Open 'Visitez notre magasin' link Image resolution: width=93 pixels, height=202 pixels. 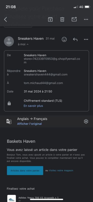61,170
